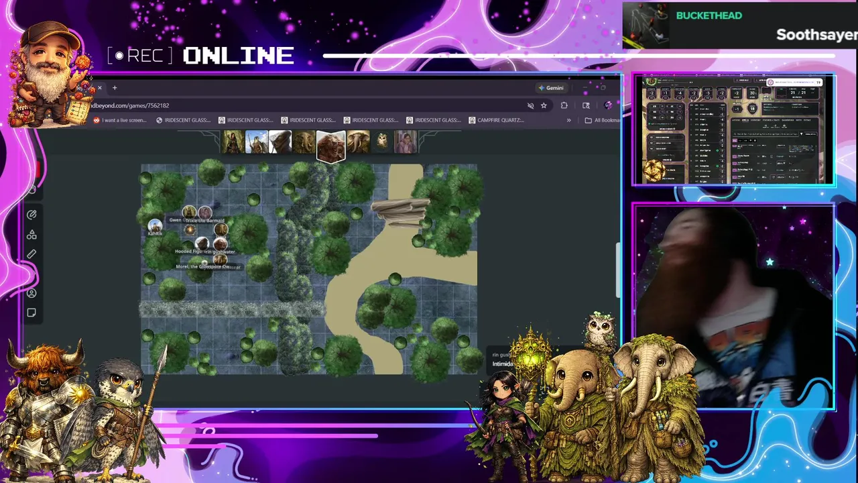
Task: Select the ruler measure tool
Action: (32, 254)
